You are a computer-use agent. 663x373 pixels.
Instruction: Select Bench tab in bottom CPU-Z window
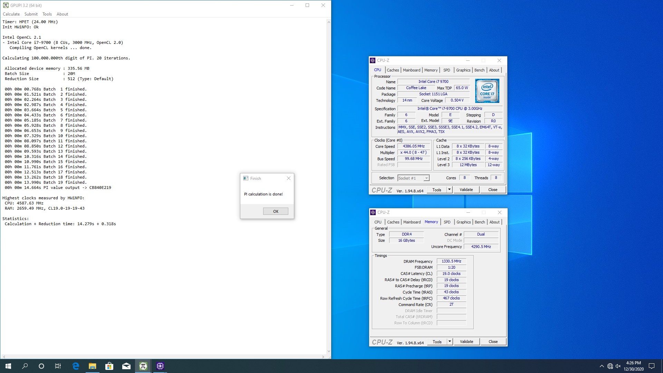[x=480, y=222]
